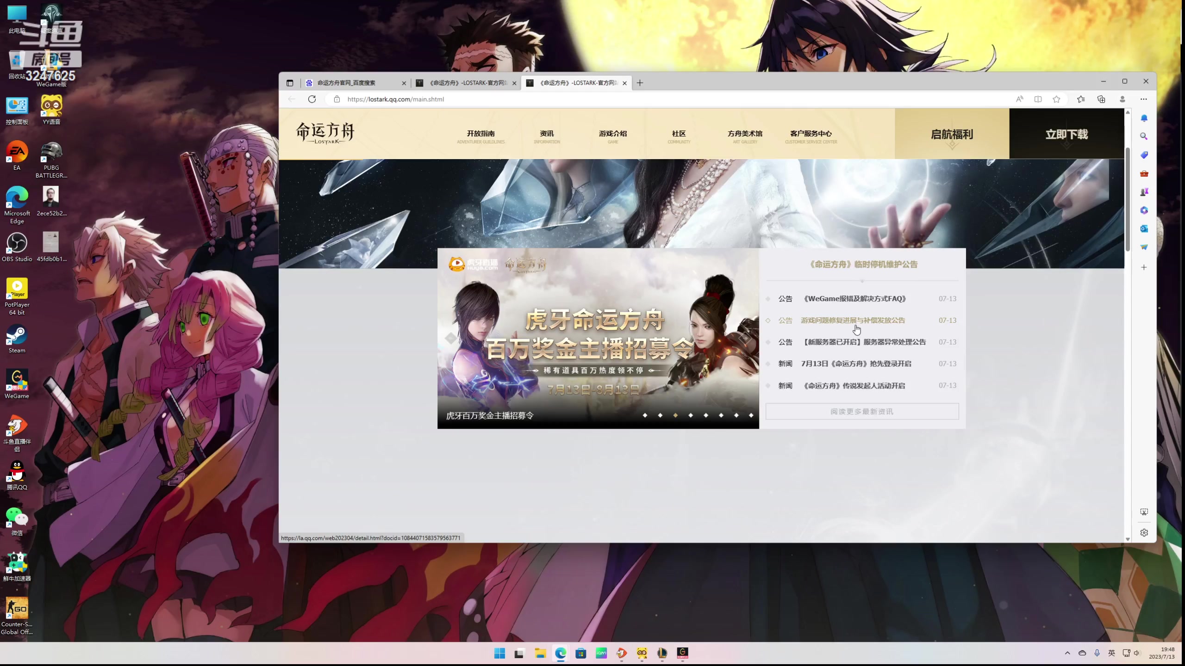
Task: Open the Windows Start menu
Action: (499, 653)
